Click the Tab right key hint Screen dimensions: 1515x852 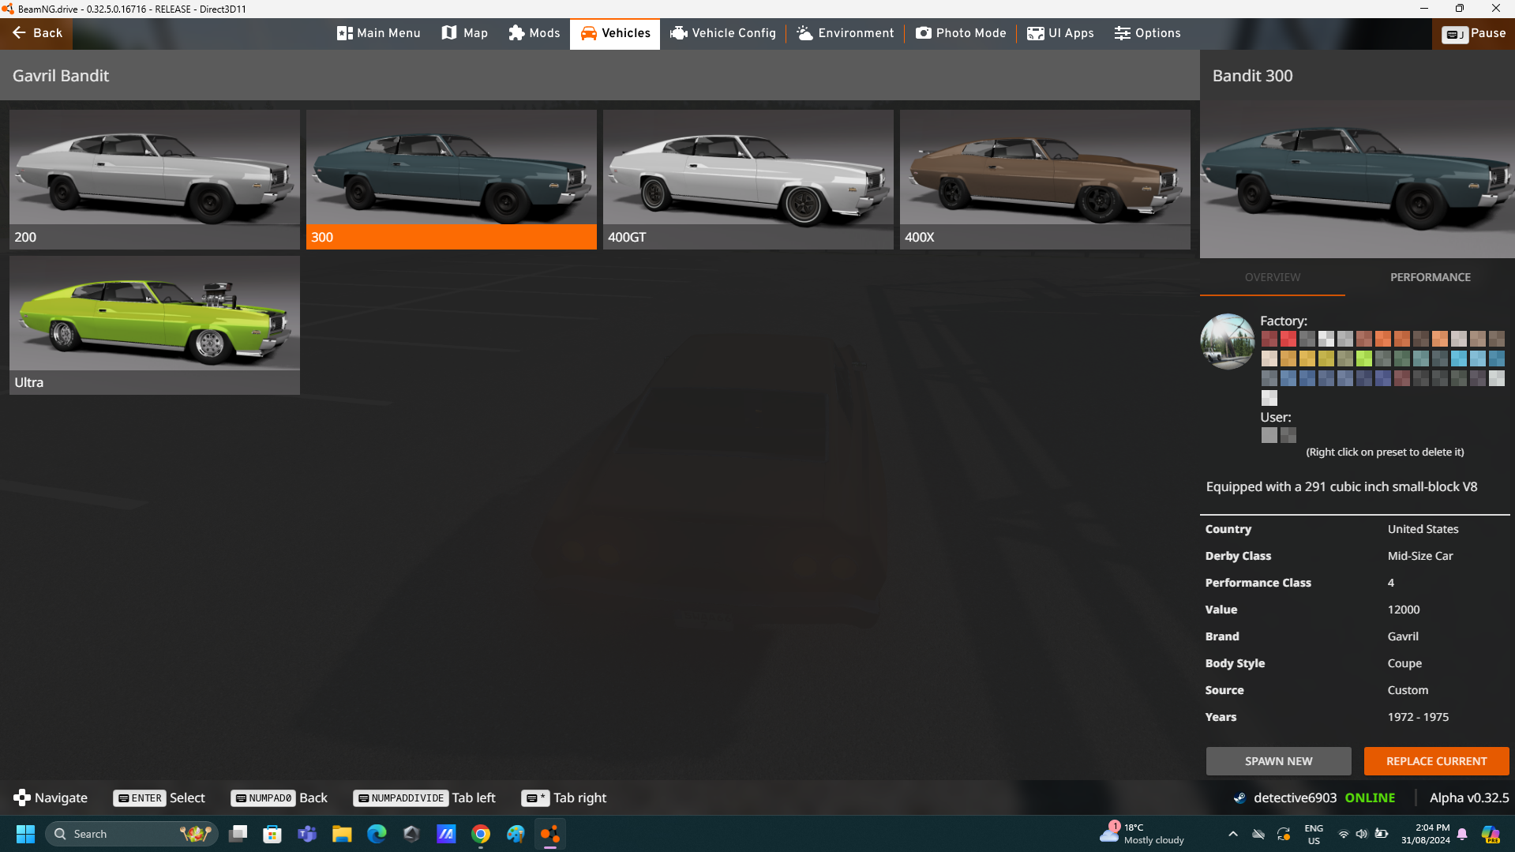point(564,798)
